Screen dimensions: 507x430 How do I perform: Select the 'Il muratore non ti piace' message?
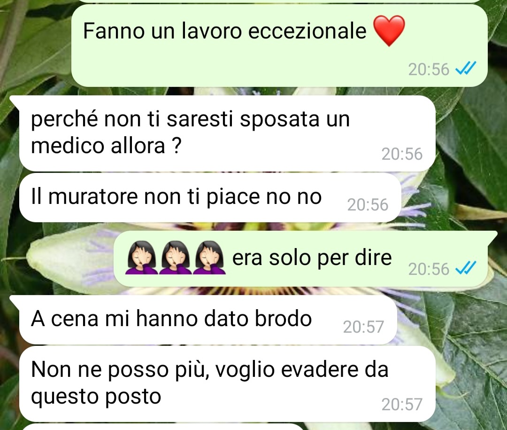pyautogui.click(x=210, y=197)
